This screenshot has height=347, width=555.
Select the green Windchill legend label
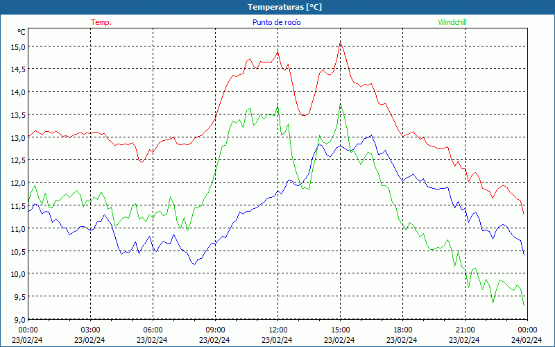[x=452, y=22]
